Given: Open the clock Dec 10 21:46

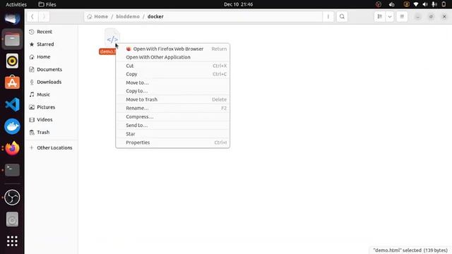Looking at the screenshot, I should click(x=239, y=4).
